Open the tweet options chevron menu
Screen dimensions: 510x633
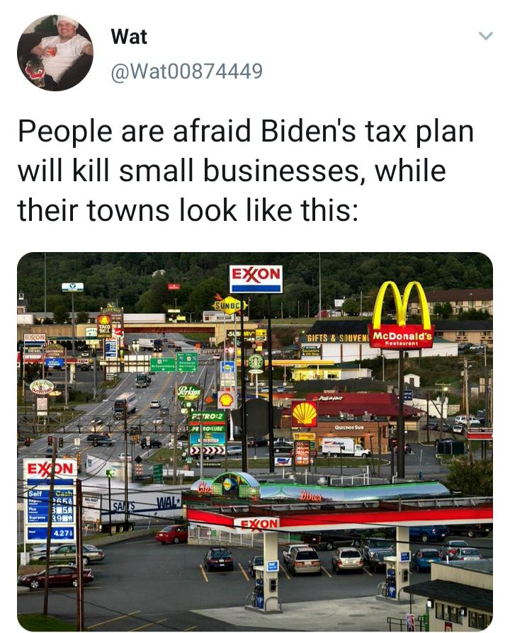[485, 36]
